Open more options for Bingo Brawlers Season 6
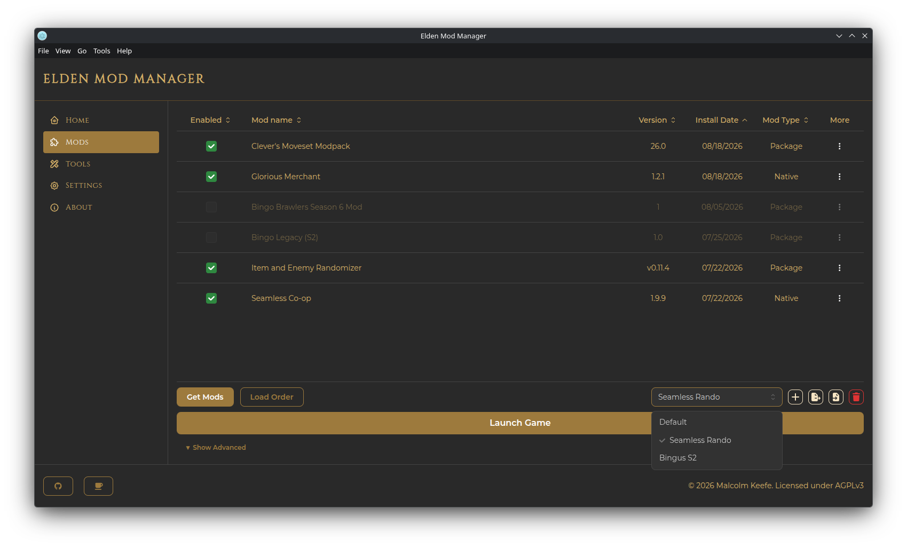 [x=839, y=207]
